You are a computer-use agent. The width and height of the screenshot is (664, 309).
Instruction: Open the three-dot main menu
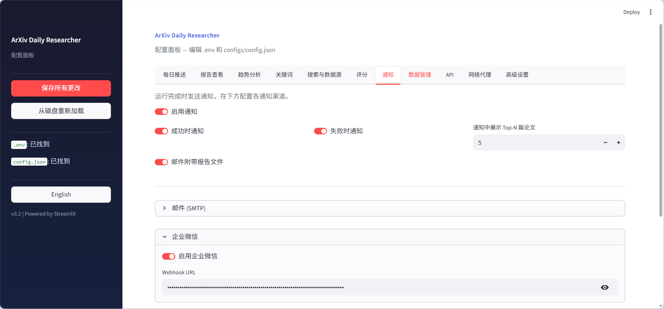pyautogui.click(x=650, y=12)
